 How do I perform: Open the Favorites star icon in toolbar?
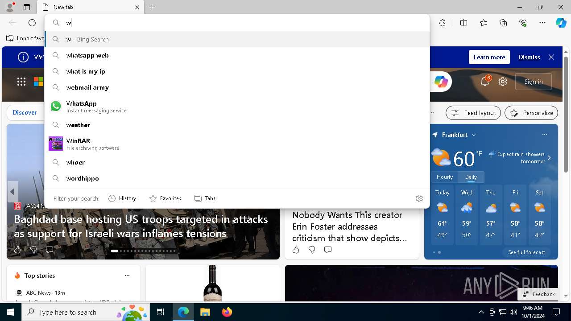coord(484,23)
